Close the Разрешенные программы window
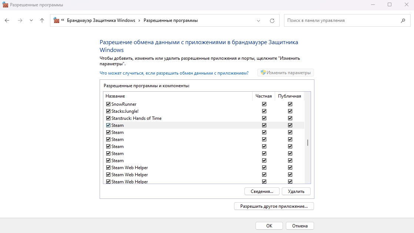This screenshot has height=233, width=414. click(x=406, y=5)
